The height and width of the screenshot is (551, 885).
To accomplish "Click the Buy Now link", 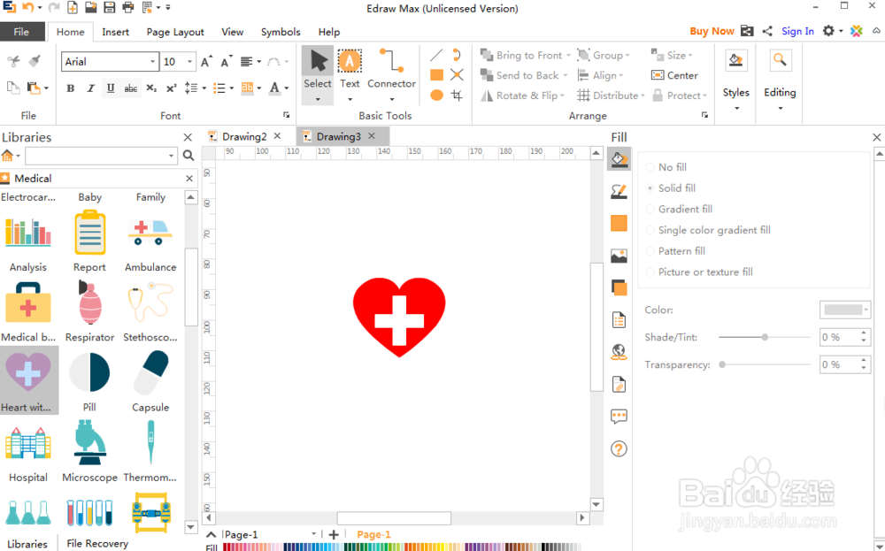I will click(x=712, y=31).
